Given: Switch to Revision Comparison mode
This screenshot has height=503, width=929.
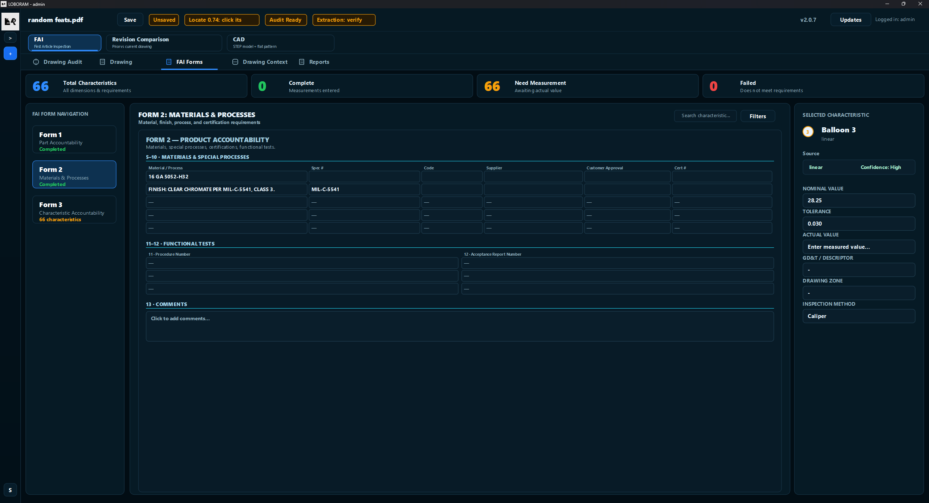Looking at the screenshot, I should pyautogui.click(x=164, y=43).
